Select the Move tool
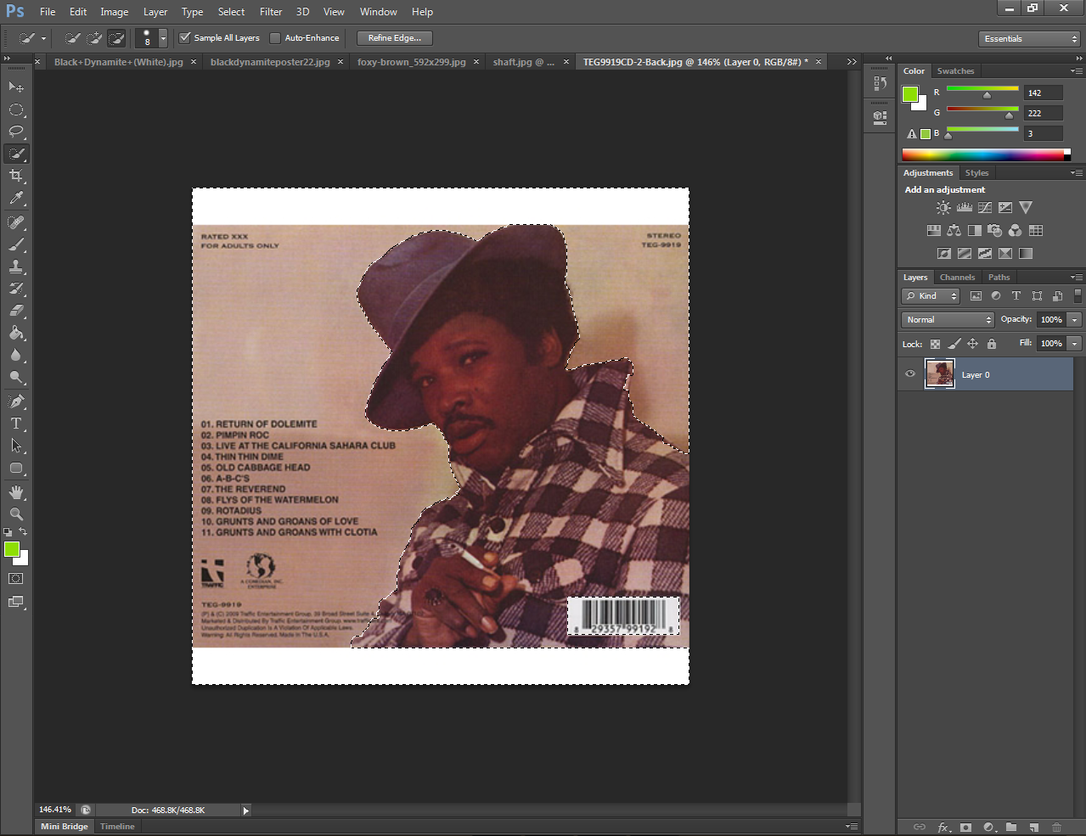Screen dimensions: 1086x836 click(16, 87)
